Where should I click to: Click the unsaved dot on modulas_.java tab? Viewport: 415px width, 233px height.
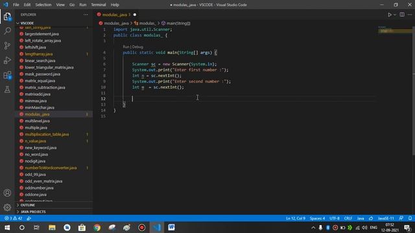coord(135,14)
